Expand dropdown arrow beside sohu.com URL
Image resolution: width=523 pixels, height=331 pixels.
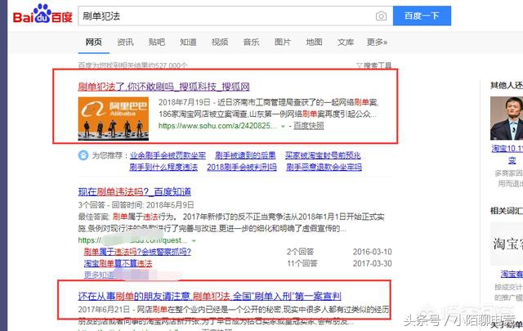[283, 127]
